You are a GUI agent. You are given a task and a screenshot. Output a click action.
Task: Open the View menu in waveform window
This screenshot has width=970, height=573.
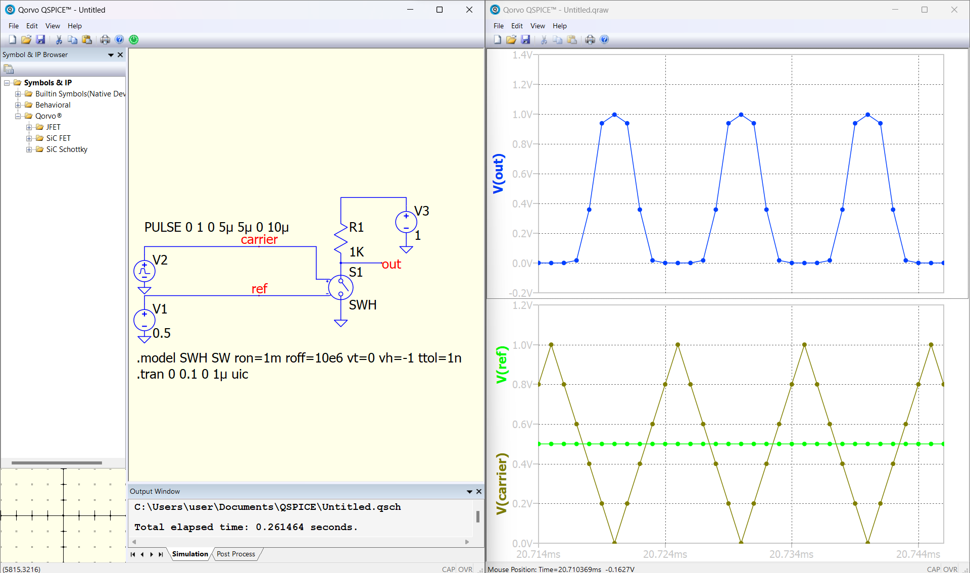coord(538,26)
